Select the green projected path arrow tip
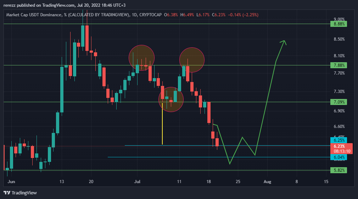Viewport: 358px width, 199px height. pos(284,41)
